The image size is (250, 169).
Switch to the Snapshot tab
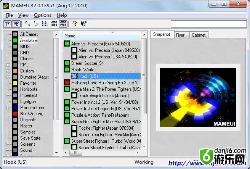click(x=162, y=34)
